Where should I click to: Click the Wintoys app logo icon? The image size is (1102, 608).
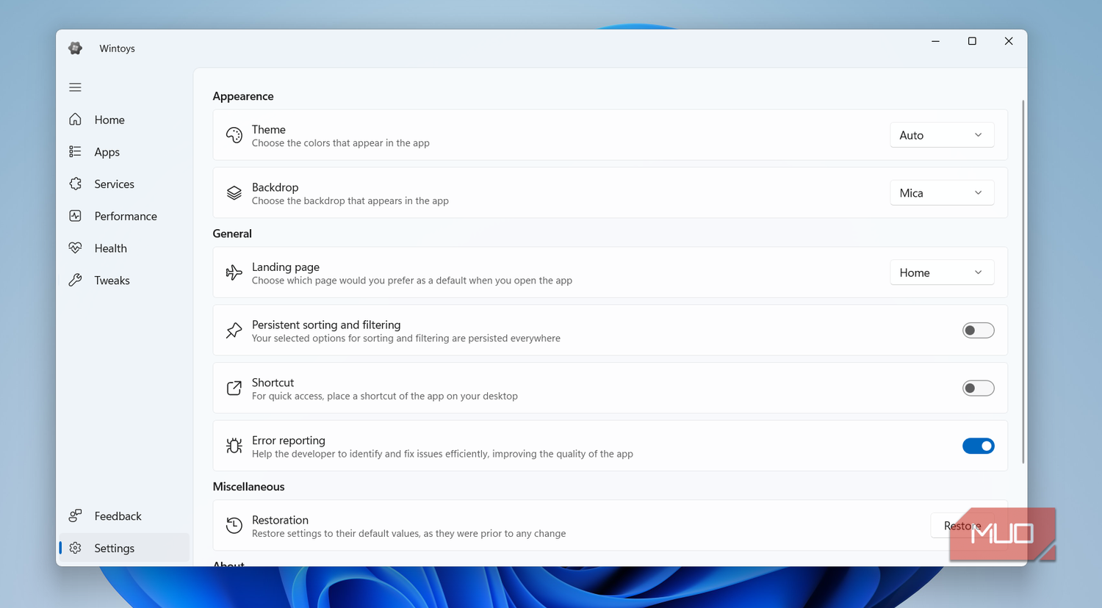click(76, 48)
